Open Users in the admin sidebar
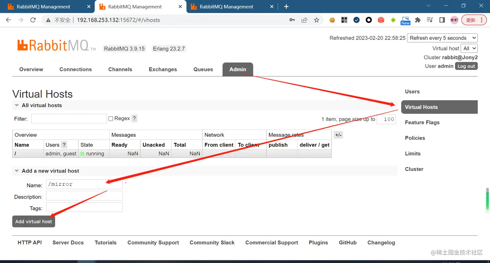Image resolution: width=490 pixels, height=263 pixels. pos(412,92)
